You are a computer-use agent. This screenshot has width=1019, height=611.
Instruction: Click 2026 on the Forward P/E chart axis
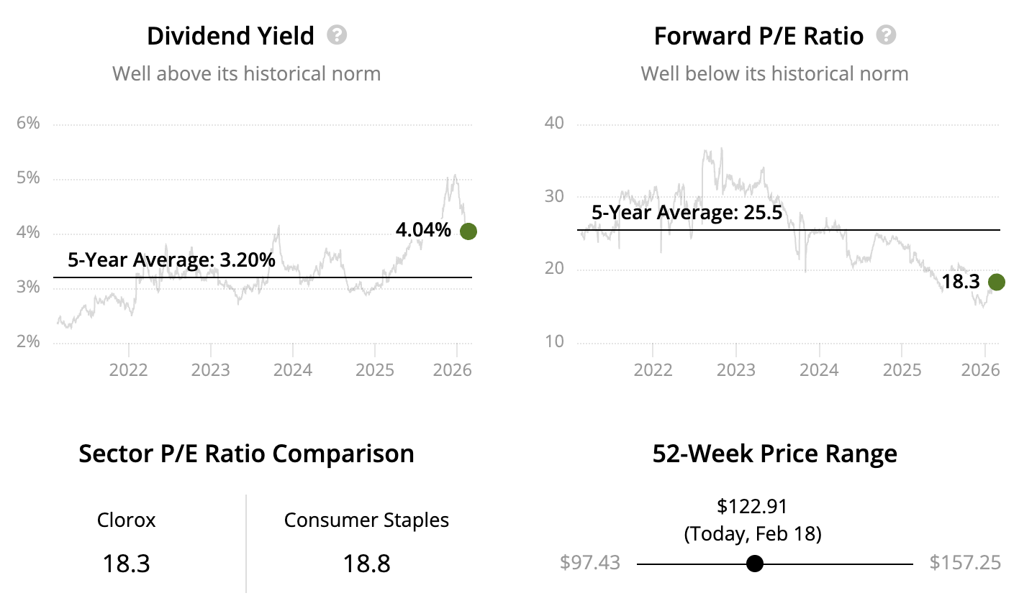point(980,370)
